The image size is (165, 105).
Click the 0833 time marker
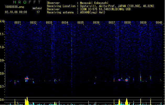pyautogui.click(x=49, y=23)
